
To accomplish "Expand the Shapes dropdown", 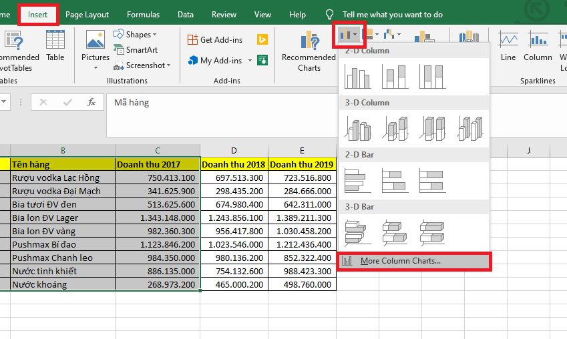I will point(136,34).
